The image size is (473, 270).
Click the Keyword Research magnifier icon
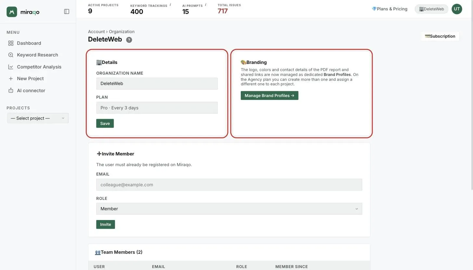11,55
